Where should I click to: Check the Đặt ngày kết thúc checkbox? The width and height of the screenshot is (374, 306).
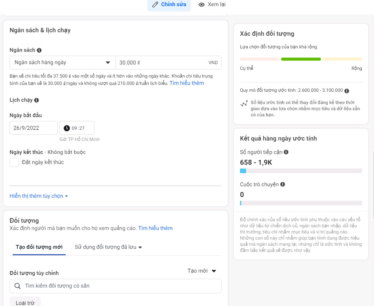coord(14,162)
